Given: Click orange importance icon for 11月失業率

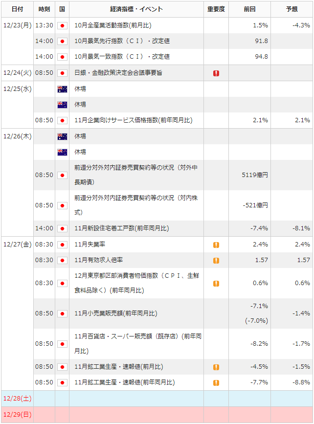Looking at the screenshot, I should pos(216,245).
